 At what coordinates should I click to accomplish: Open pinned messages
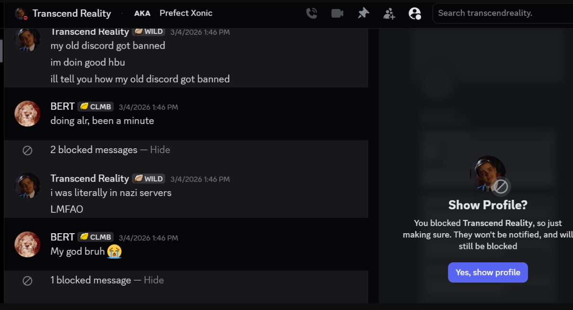(363, 13)
